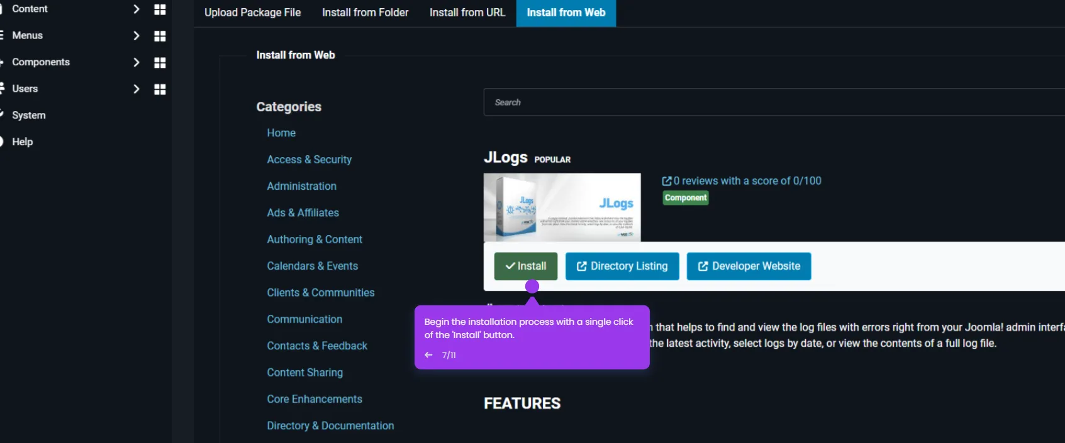Switch to Install from Folder tab

point(365,13)
